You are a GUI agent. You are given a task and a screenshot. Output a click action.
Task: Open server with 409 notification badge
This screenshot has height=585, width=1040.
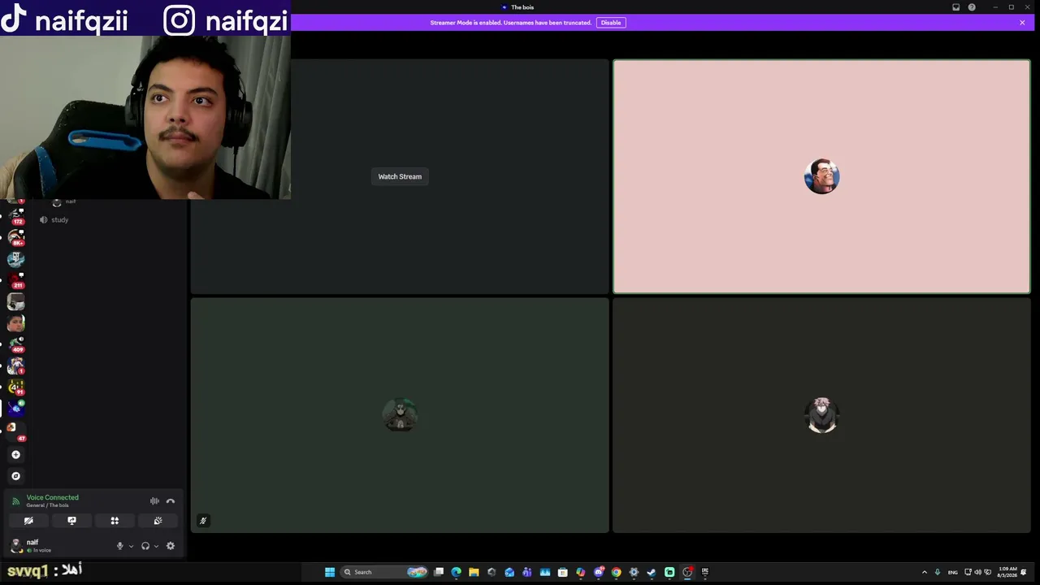15,344
